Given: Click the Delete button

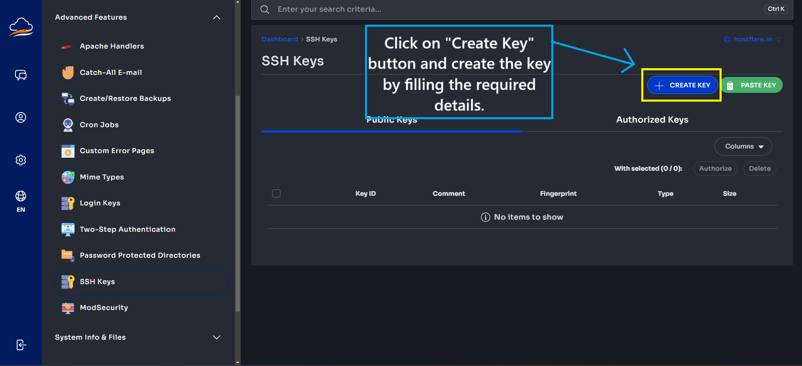Looking at the screenshot, I should pyautogui.click(x=760, y=169).
